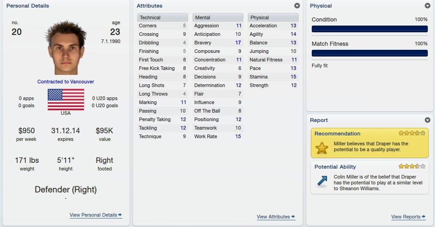
Task: Select the Technical attributes column header
Action: [162, 17]
